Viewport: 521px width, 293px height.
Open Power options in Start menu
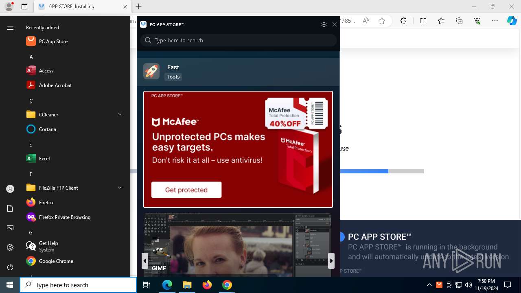point(10,267)
